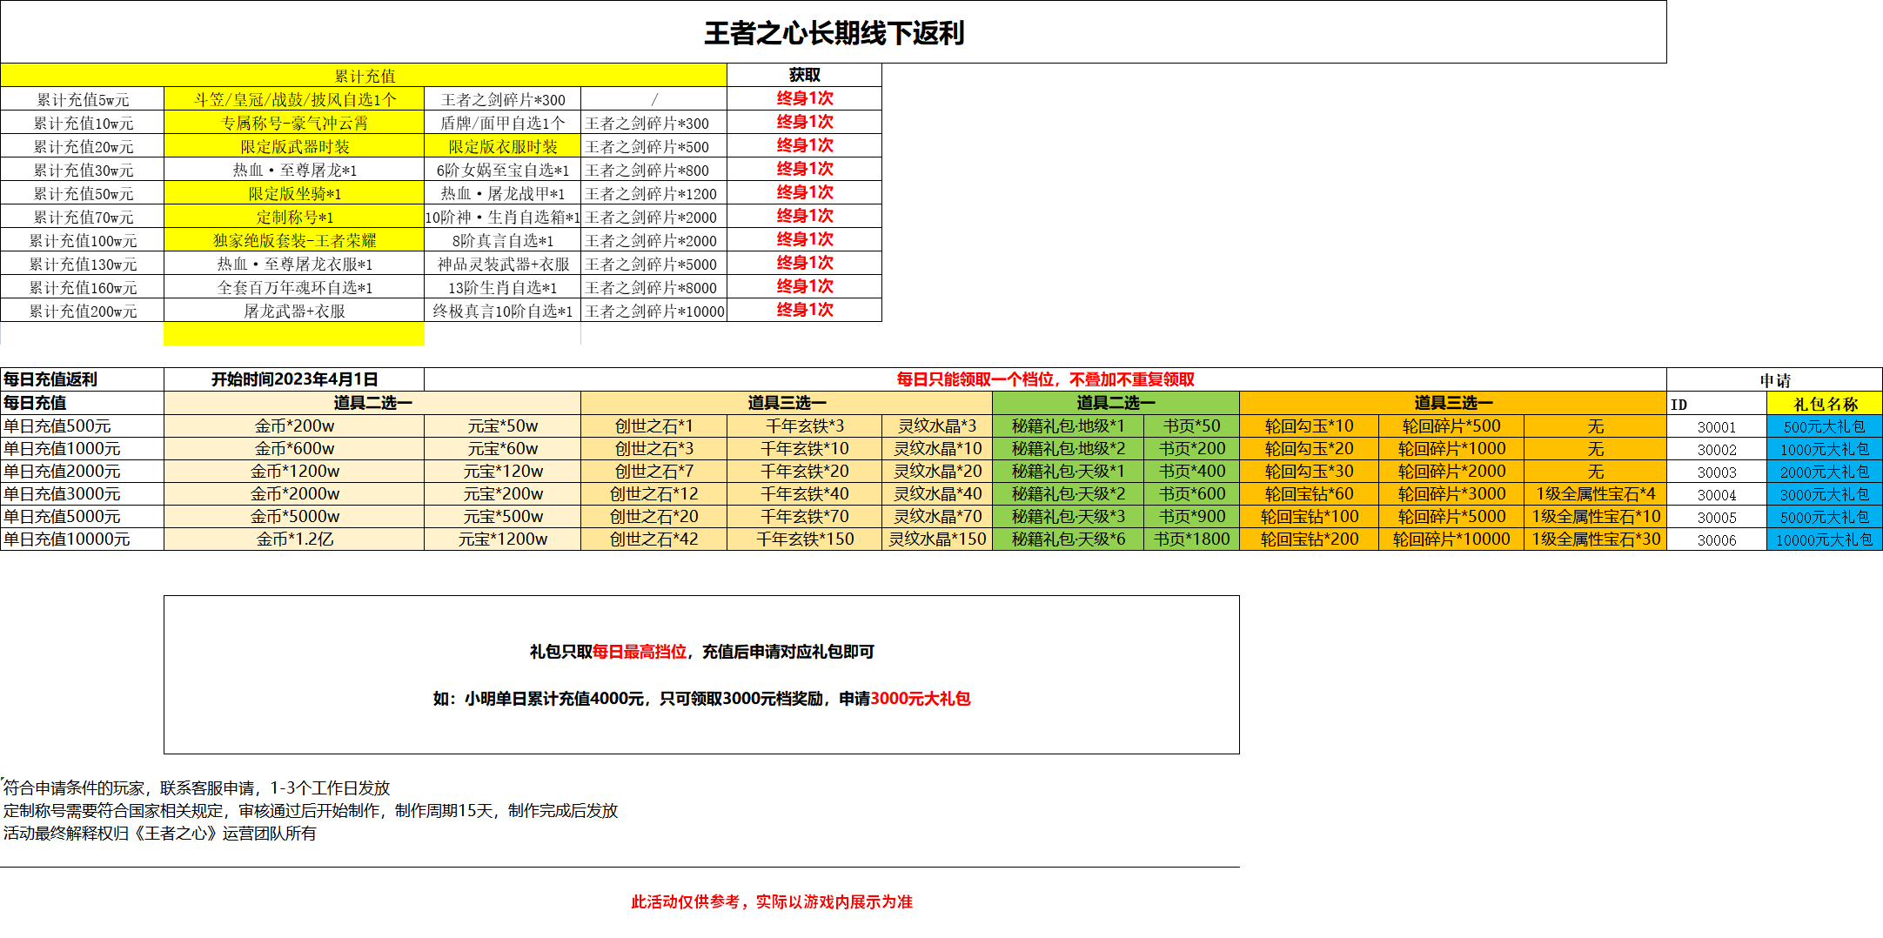Click cell 盾牌/面甲自选1个
This screenshot has height=938, width=1883.
click(x=503, y=123)
